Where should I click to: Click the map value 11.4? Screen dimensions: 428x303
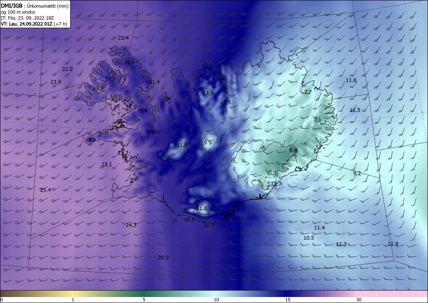319,227
